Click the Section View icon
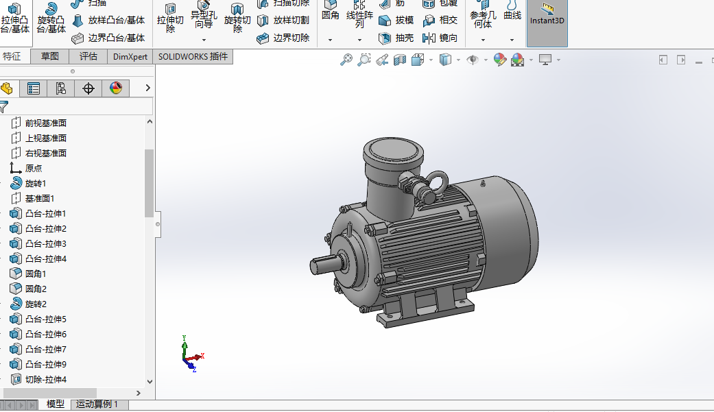The image size is (714, 412). [400, 60]
